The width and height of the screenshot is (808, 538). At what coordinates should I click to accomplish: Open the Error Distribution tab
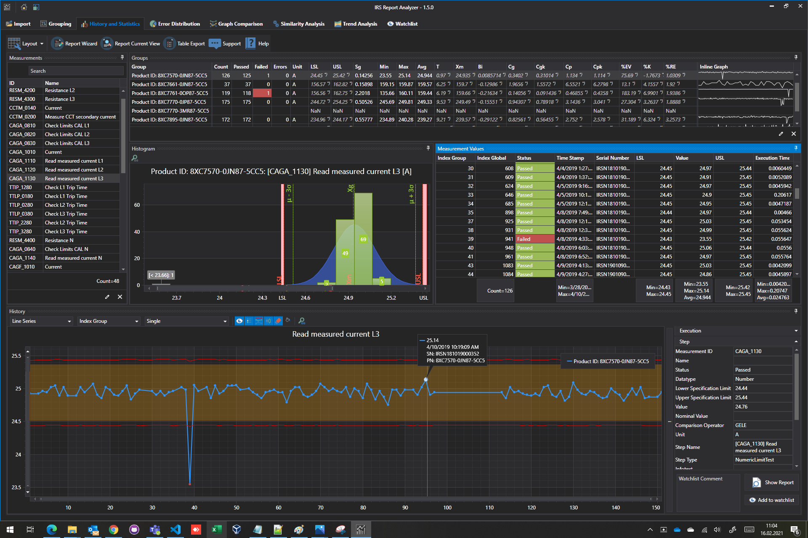coord(175,24)
